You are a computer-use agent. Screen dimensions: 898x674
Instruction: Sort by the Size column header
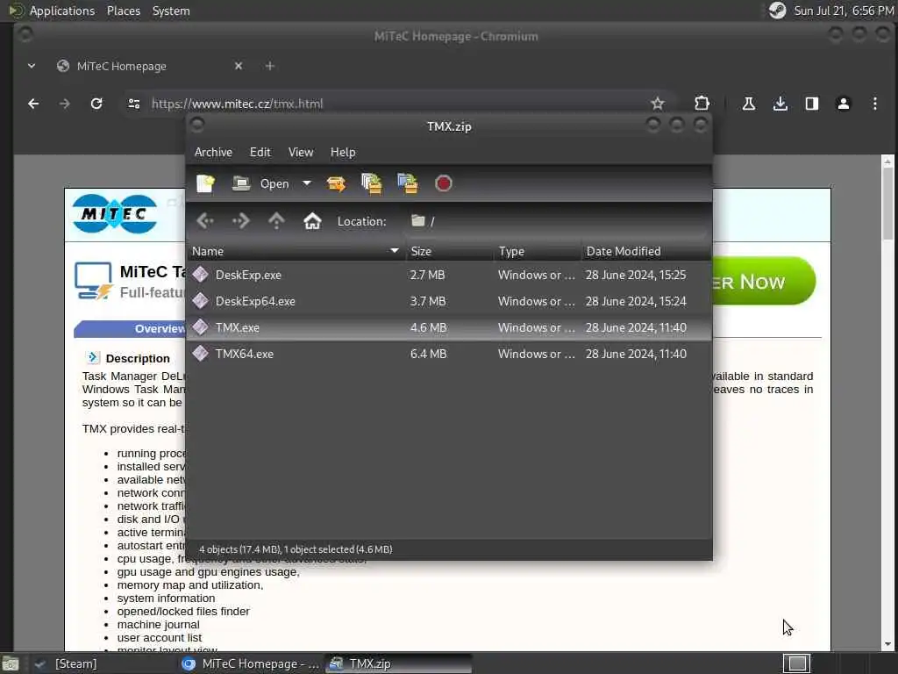(449, 251)
